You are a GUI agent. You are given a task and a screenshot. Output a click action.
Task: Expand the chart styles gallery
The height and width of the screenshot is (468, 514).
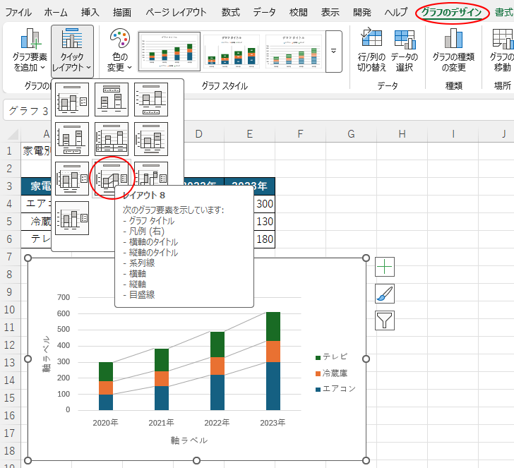coord(333,52)
